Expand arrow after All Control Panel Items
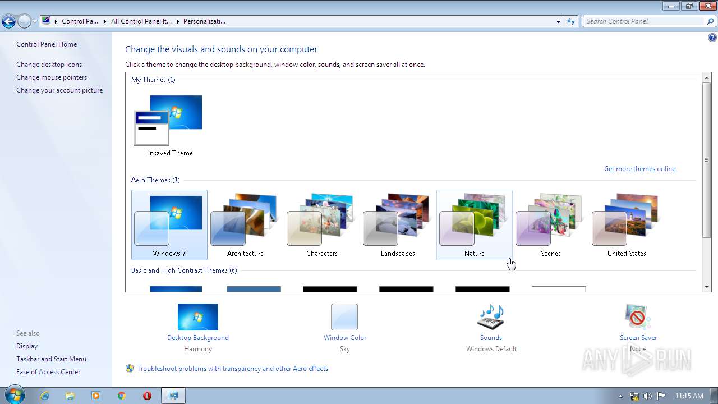 178,21
